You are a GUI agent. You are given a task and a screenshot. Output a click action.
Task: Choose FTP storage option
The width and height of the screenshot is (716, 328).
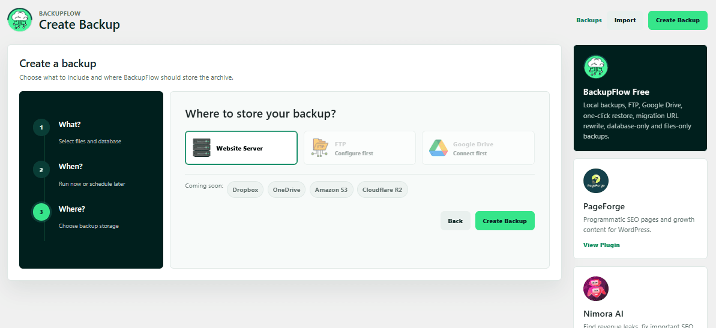click(x=360, y=148)
